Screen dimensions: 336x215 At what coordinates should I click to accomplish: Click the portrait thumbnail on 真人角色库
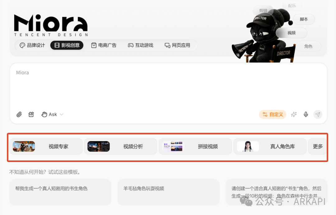(x=248, y=146)
